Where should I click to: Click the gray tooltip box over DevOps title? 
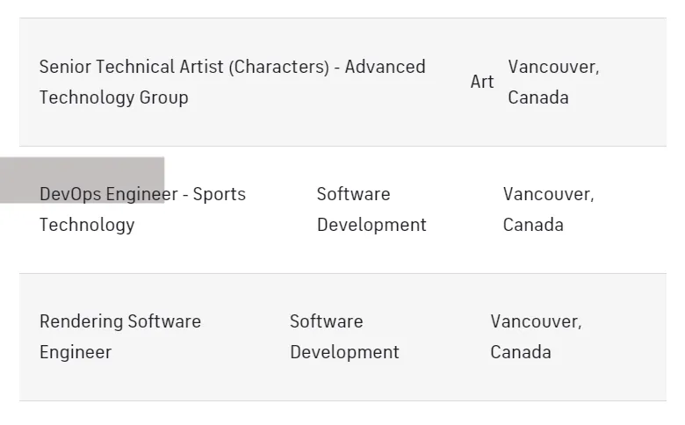click(x=83, y=180)
